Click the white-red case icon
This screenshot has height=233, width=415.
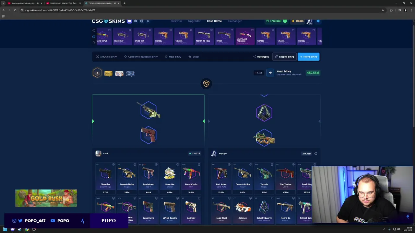click(119, 74)
